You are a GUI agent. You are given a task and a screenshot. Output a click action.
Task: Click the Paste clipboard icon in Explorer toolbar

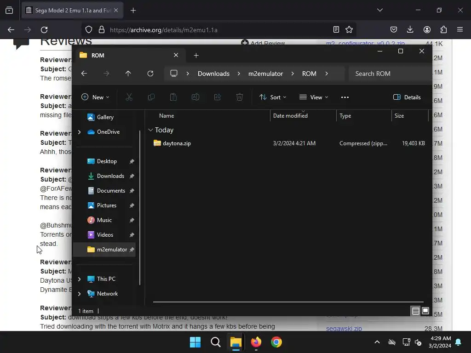173,97
